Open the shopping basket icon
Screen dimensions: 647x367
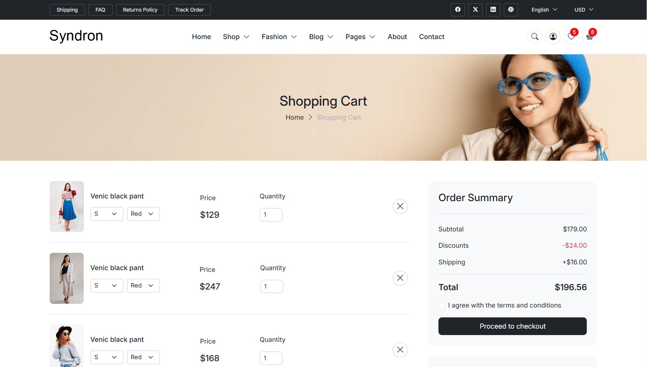pyautogui.click(x=590, y=37)
